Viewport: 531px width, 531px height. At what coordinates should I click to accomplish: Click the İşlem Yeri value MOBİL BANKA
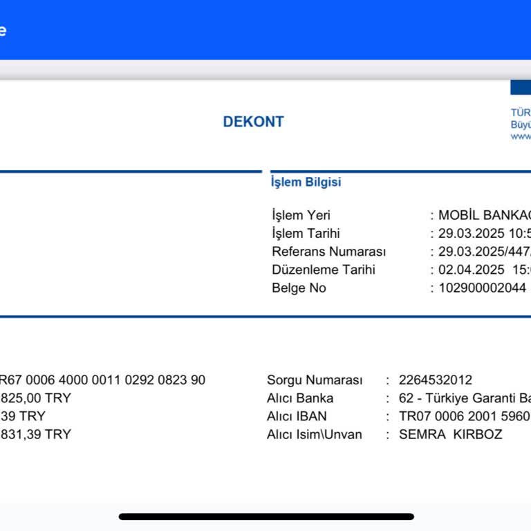pyautogui.click(x=485, y=216)
